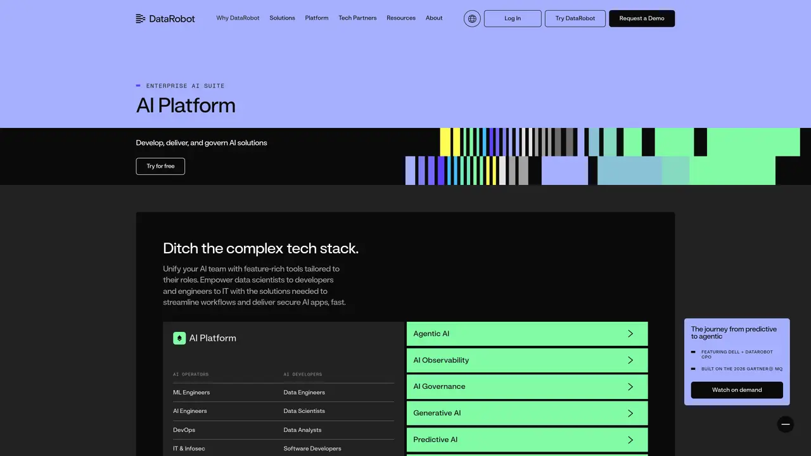
Task: Collapse the promo widget with minus button
Action: [786, 424]
